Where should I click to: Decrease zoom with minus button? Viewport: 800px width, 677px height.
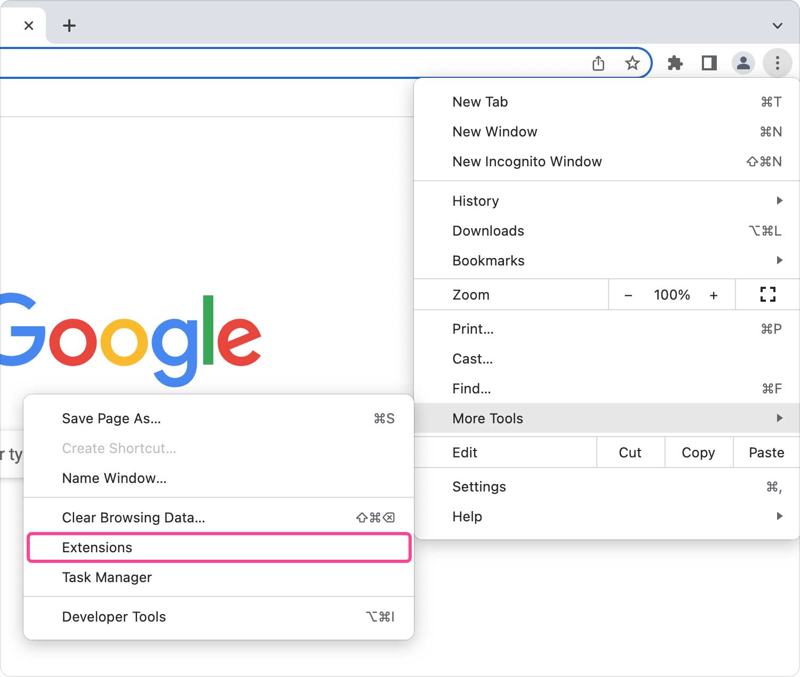pos(628,295)
